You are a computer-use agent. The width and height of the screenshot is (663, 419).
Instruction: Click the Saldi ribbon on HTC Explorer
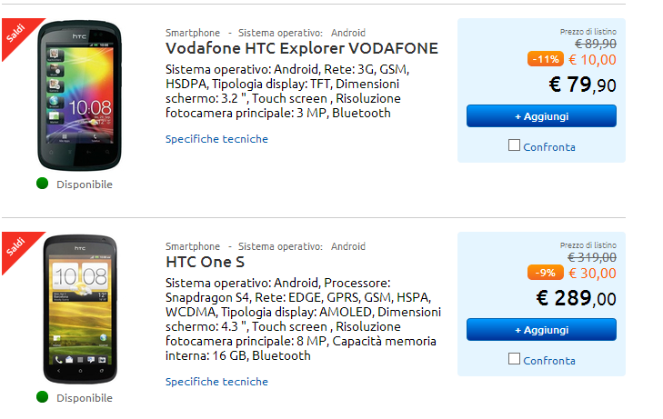tap(17, 35)
